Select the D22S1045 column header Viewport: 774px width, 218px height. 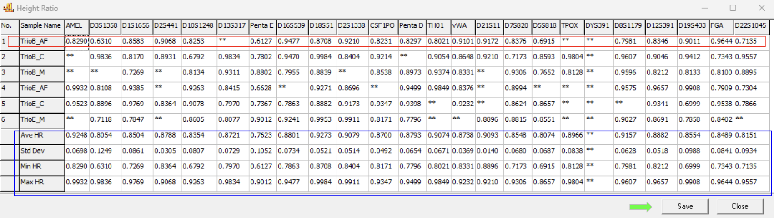[750, 26]
